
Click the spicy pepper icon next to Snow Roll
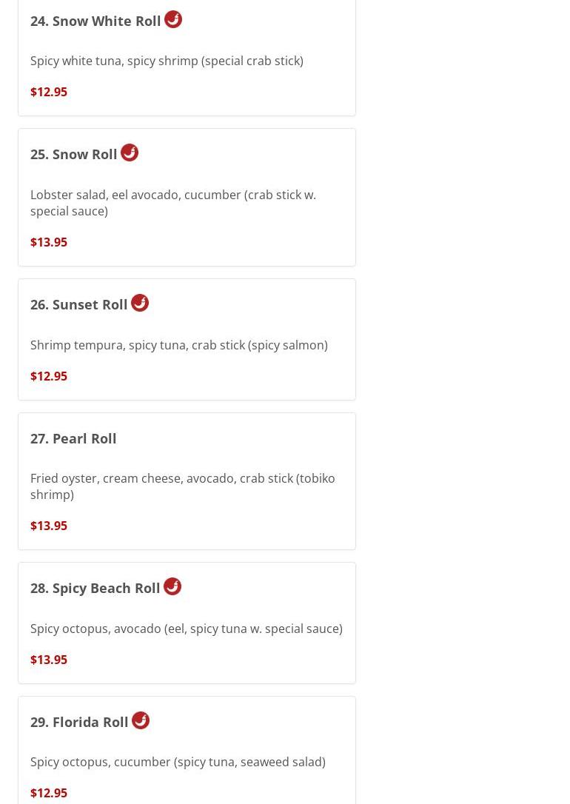[x=130, y=153]
